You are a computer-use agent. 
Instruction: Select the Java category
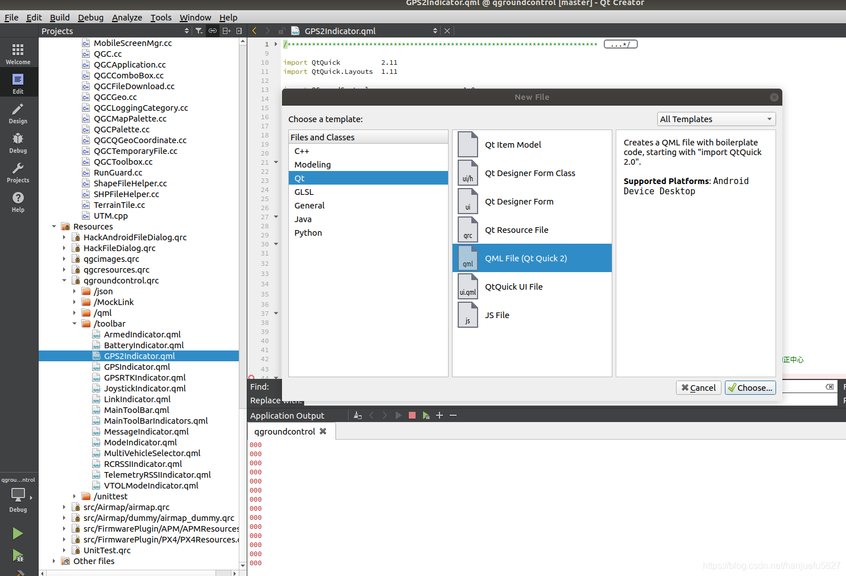tap(368, 219)
